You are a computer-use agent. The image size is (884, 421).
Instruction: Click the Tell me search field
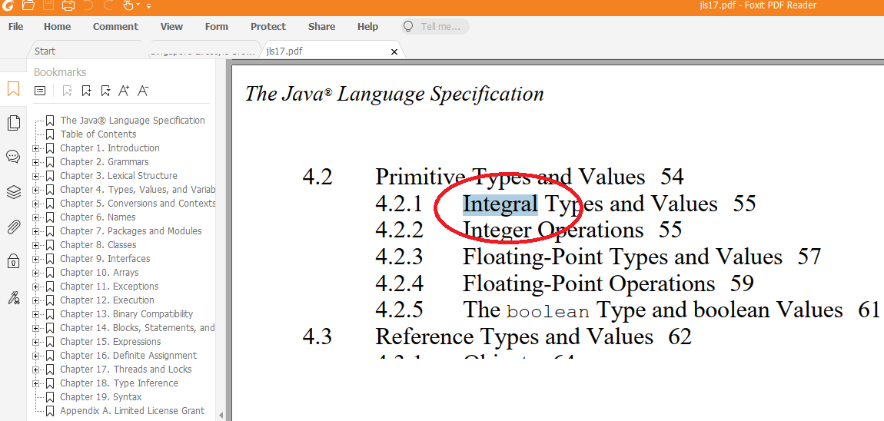(434, 26)
